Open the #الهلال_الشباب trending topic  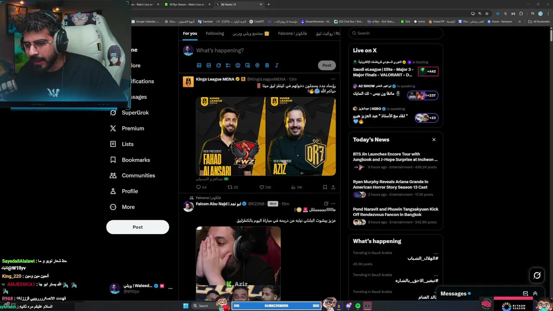point(423,258)
